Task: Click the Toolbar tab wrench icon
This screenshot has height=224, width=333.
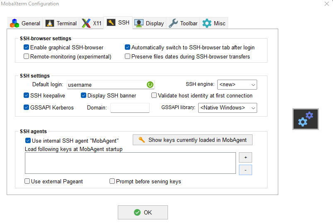Action: [173, 23]
